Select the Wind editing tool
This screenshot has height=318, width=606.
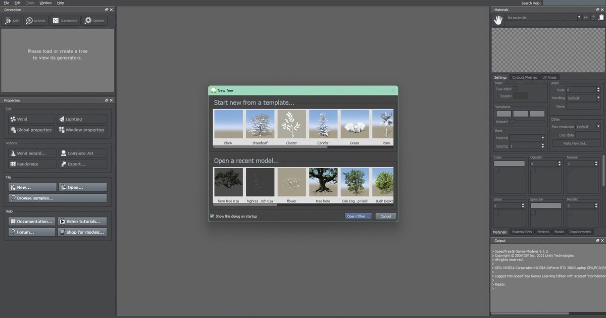click(x=30, y=119)
